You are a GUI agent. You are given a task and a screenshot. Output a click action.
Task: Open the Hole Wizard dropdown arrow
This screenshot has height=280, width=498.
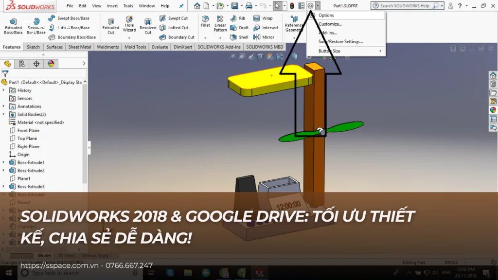point(129,38)
